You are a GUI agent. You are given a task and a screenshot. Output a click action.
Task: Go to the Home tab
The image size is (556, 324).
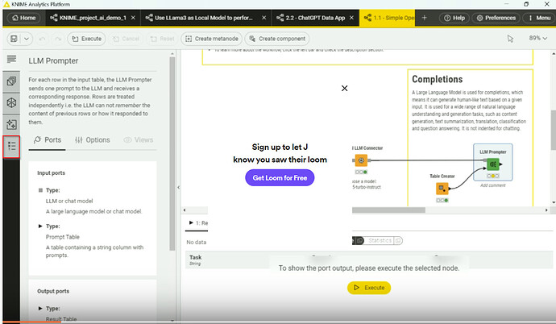tap(23, 18)
